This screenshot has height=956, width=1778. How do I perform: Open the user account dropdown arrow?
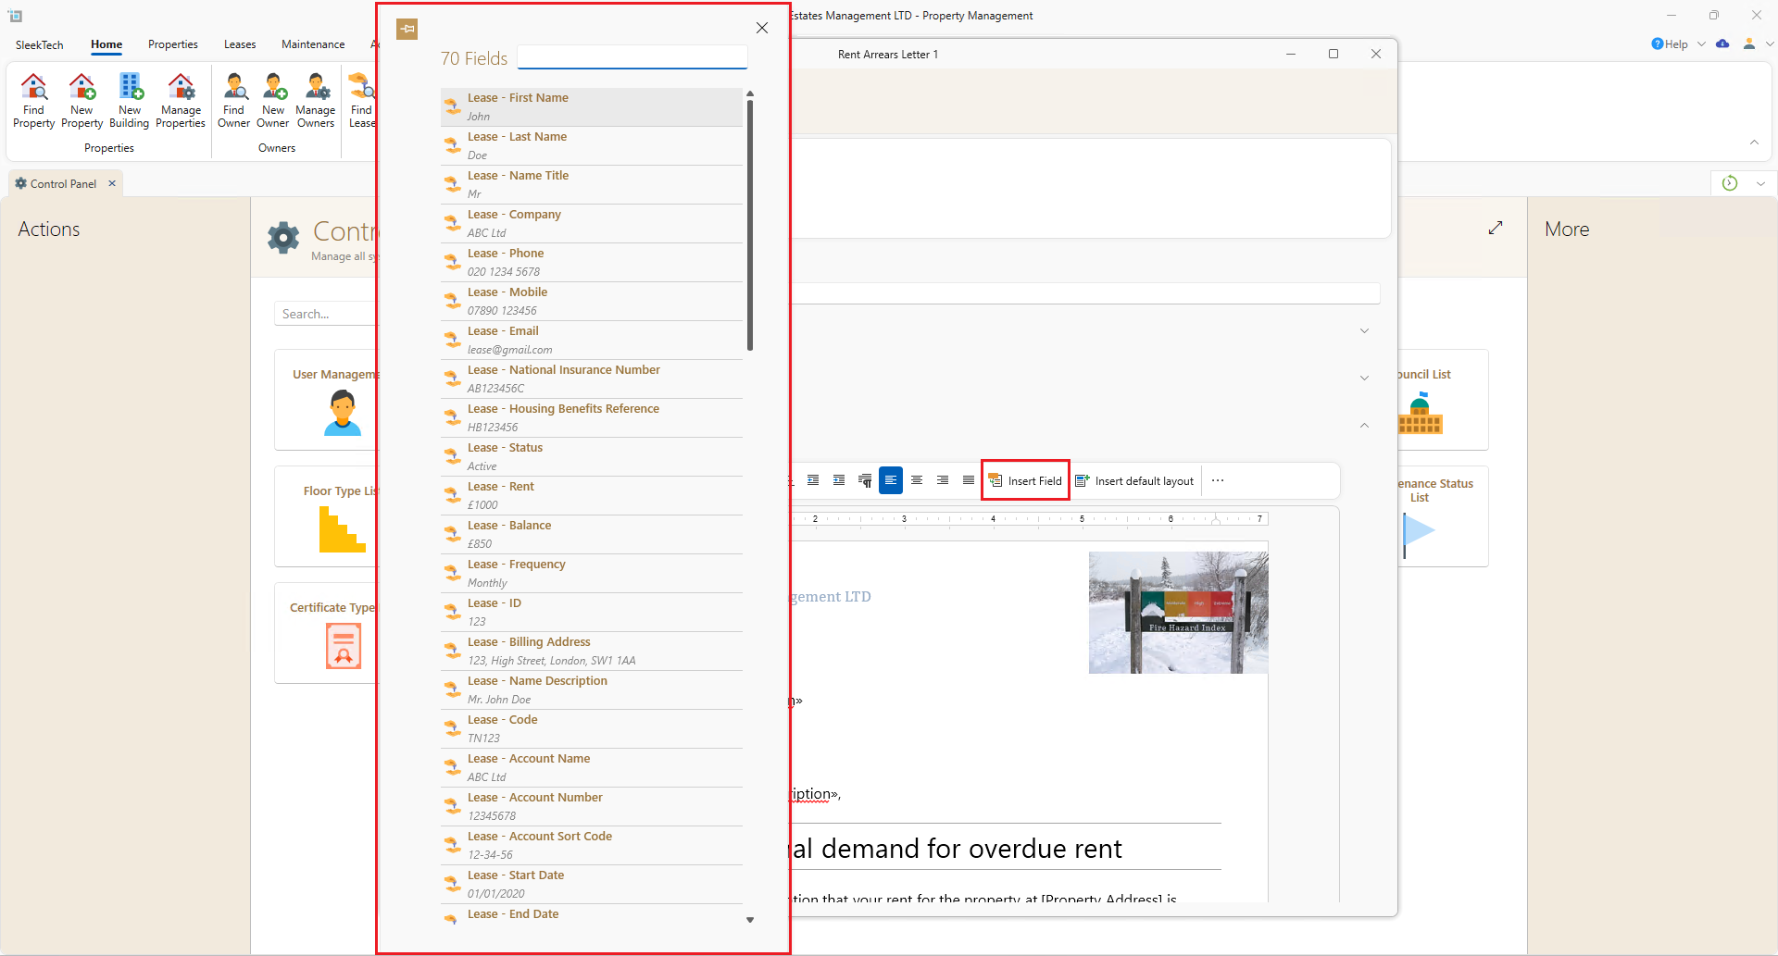pos(1770,43)
